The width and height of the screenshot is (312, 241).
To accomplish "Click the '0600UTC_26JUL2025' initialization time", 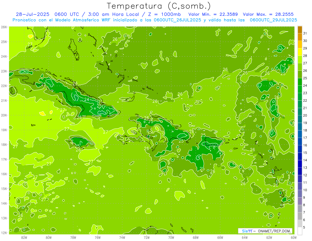I will coord(177,20).
